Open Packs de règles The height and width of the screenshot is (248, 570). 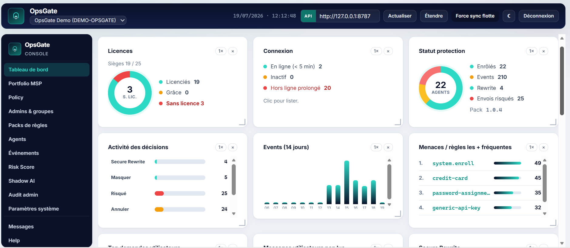coord(47,125)
